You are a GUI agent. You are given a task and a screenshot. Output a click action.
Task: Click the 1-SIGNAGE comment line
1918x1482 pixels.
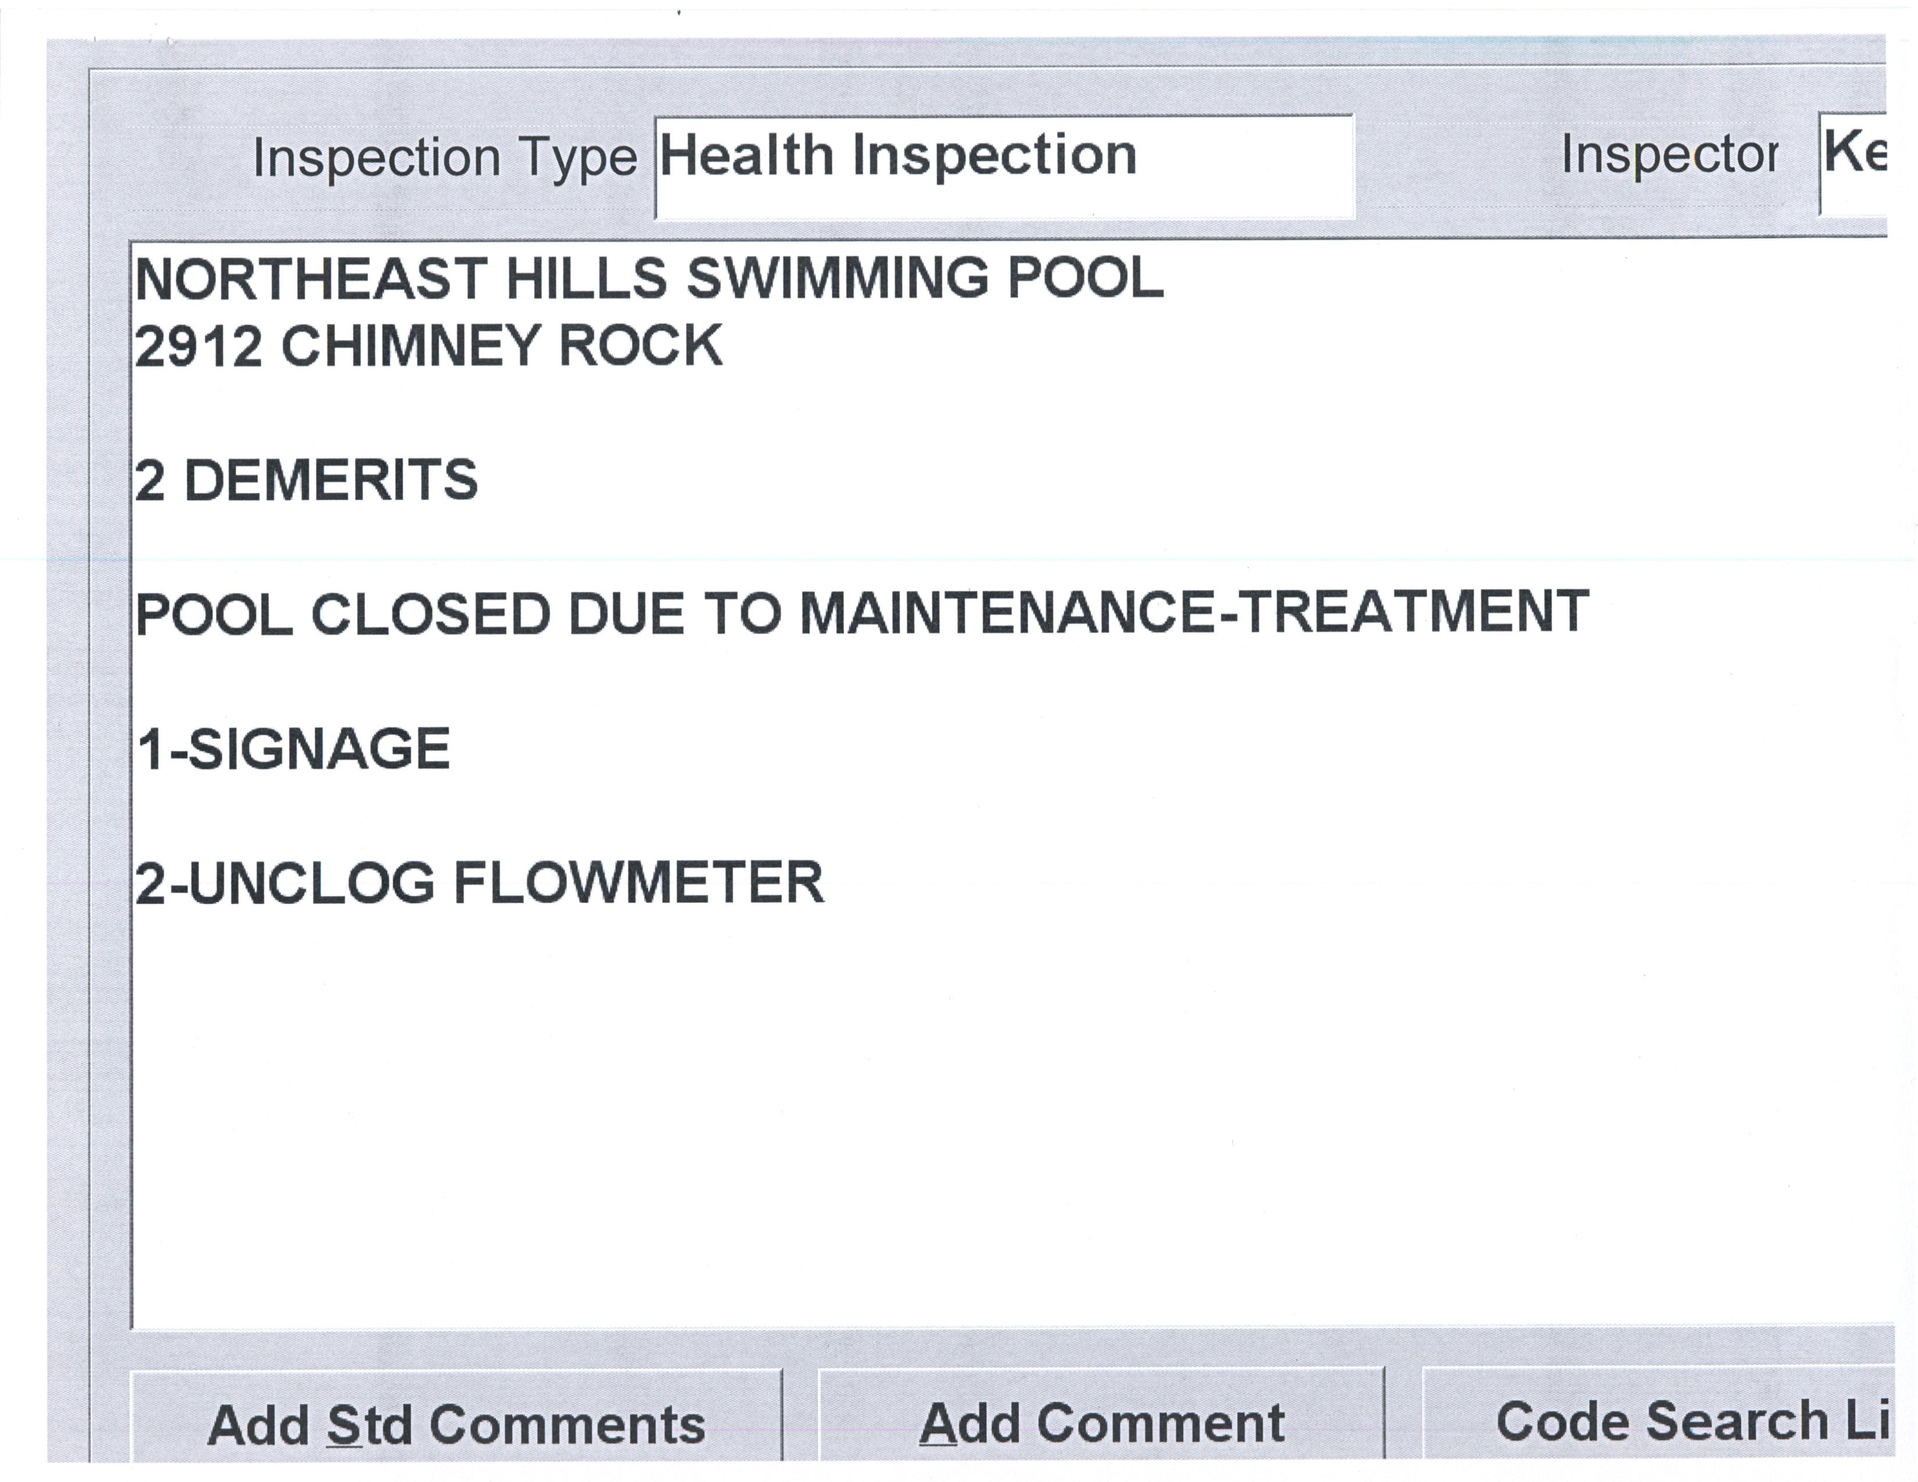294,750
